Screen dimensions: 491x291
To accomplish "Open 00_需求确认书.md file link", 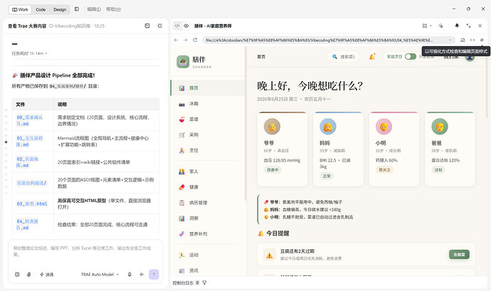I will pos(30,120).
